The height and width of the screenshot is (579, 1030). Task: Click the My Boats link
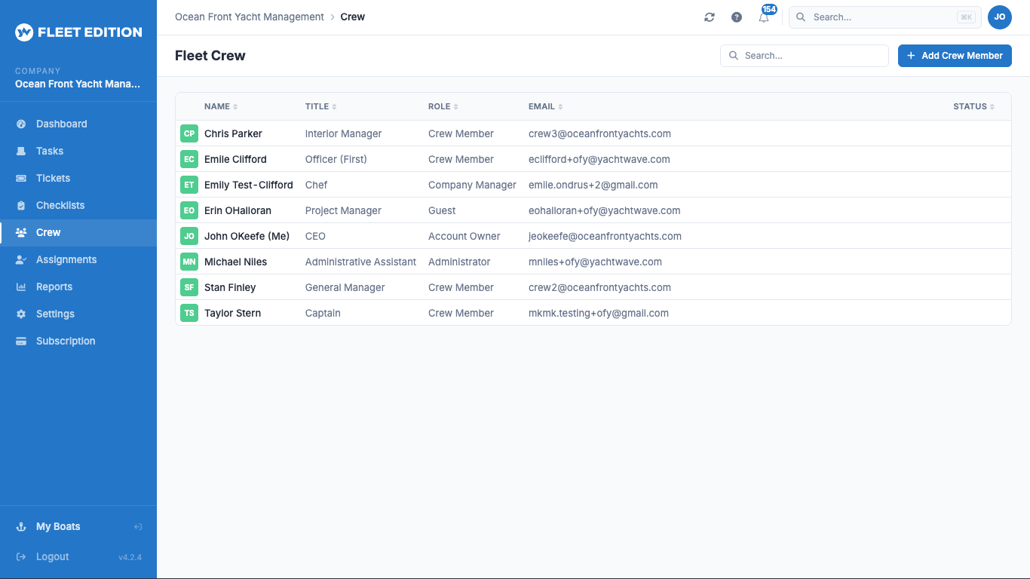pos(58,526)
